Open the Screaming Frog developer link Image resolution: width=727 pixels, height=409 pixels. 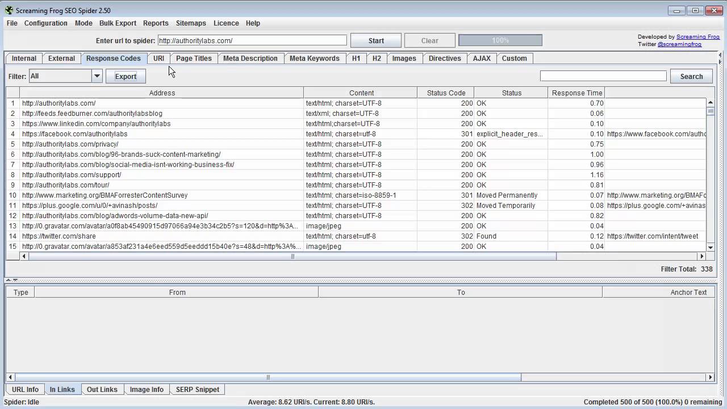[698, 37]
